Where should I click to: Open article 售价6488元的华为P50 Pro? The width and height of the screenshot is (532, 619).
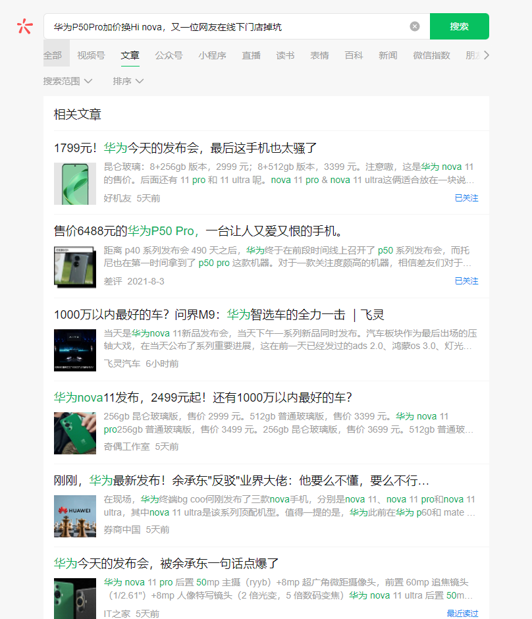[199, 231]
